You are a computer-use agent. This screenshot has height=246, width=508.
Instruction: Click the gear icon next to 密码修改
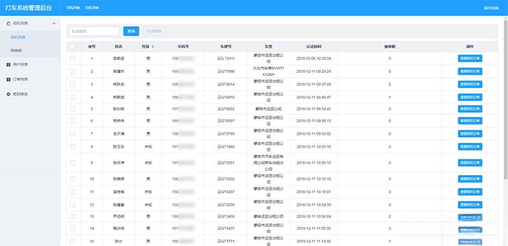click(x=8, y=94)
